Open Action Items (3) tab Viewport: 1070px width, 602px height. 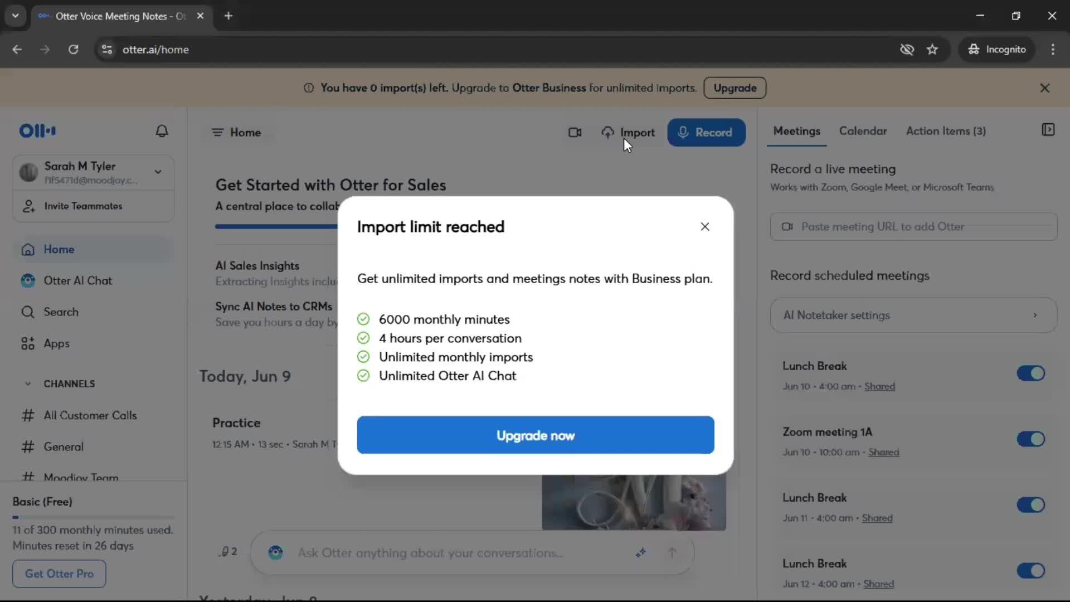click(x=946, y=131)
